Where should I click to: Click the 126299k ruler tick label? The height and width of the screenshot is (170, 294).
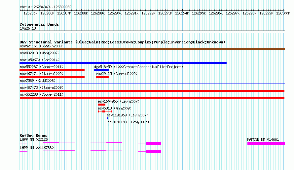coord(266,13)
